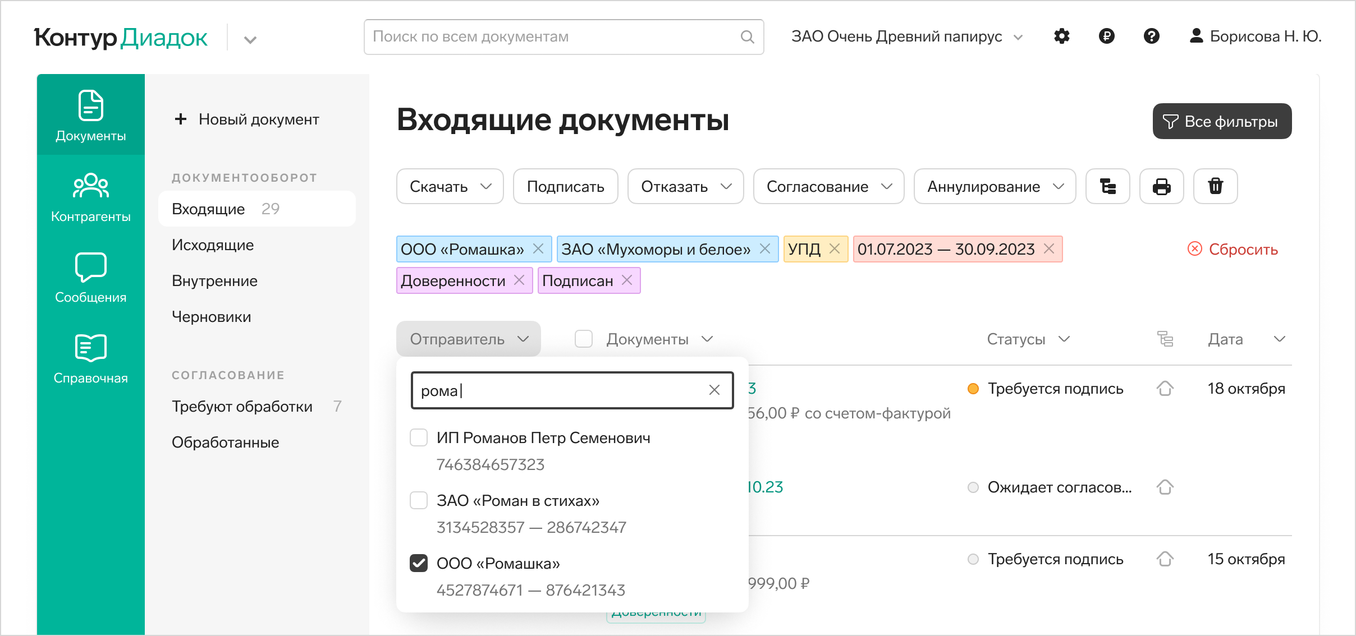Expand the Отказать dropdown
The image size is (1356, 636).
pyautogui.click(x=686, y=186)
